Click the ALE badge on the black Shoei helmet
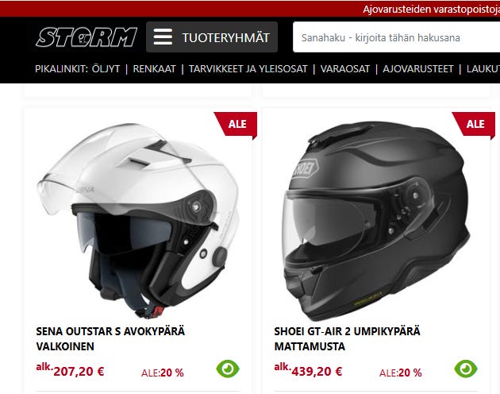 coord(475,125)
